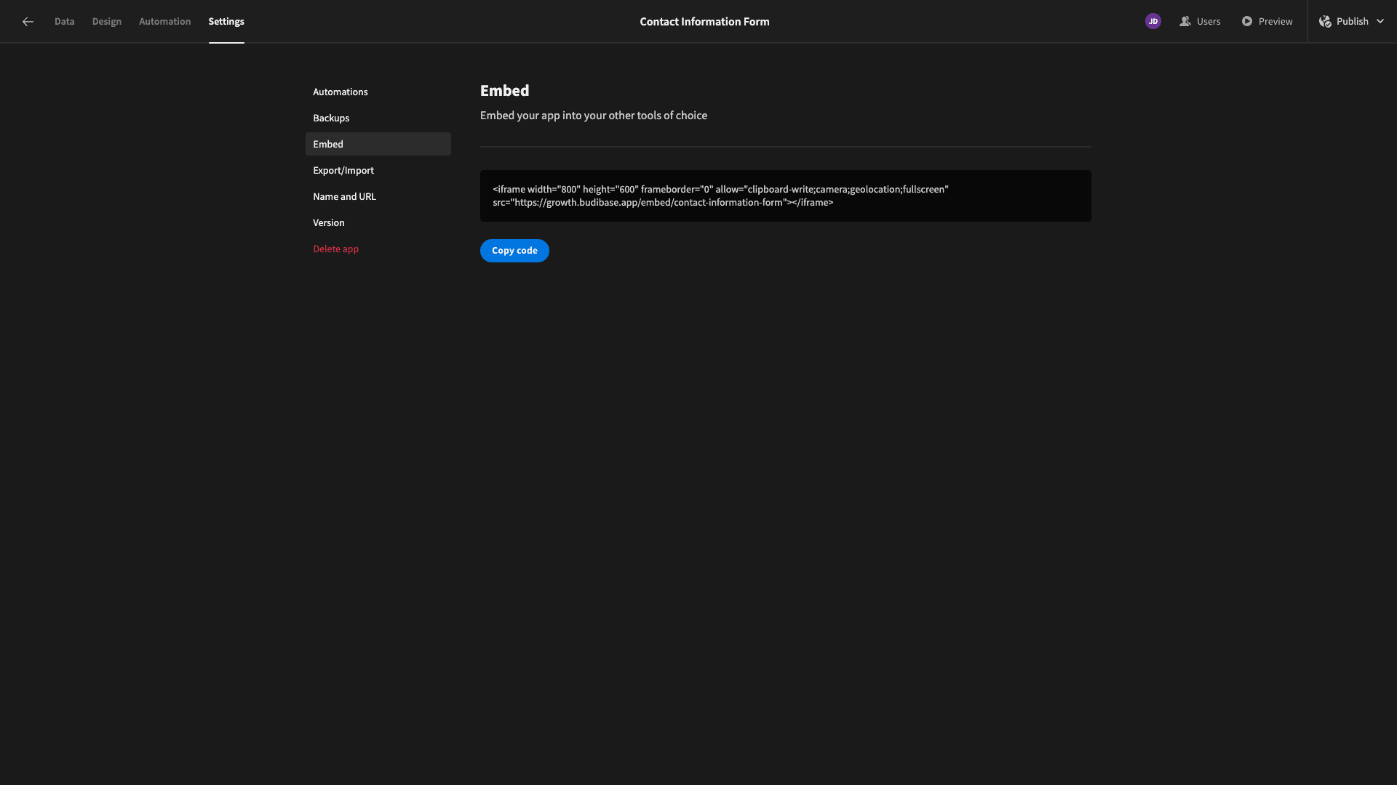Open the JD user avatar
Screen dimensions: 1397x785
tap(1153, 22)
